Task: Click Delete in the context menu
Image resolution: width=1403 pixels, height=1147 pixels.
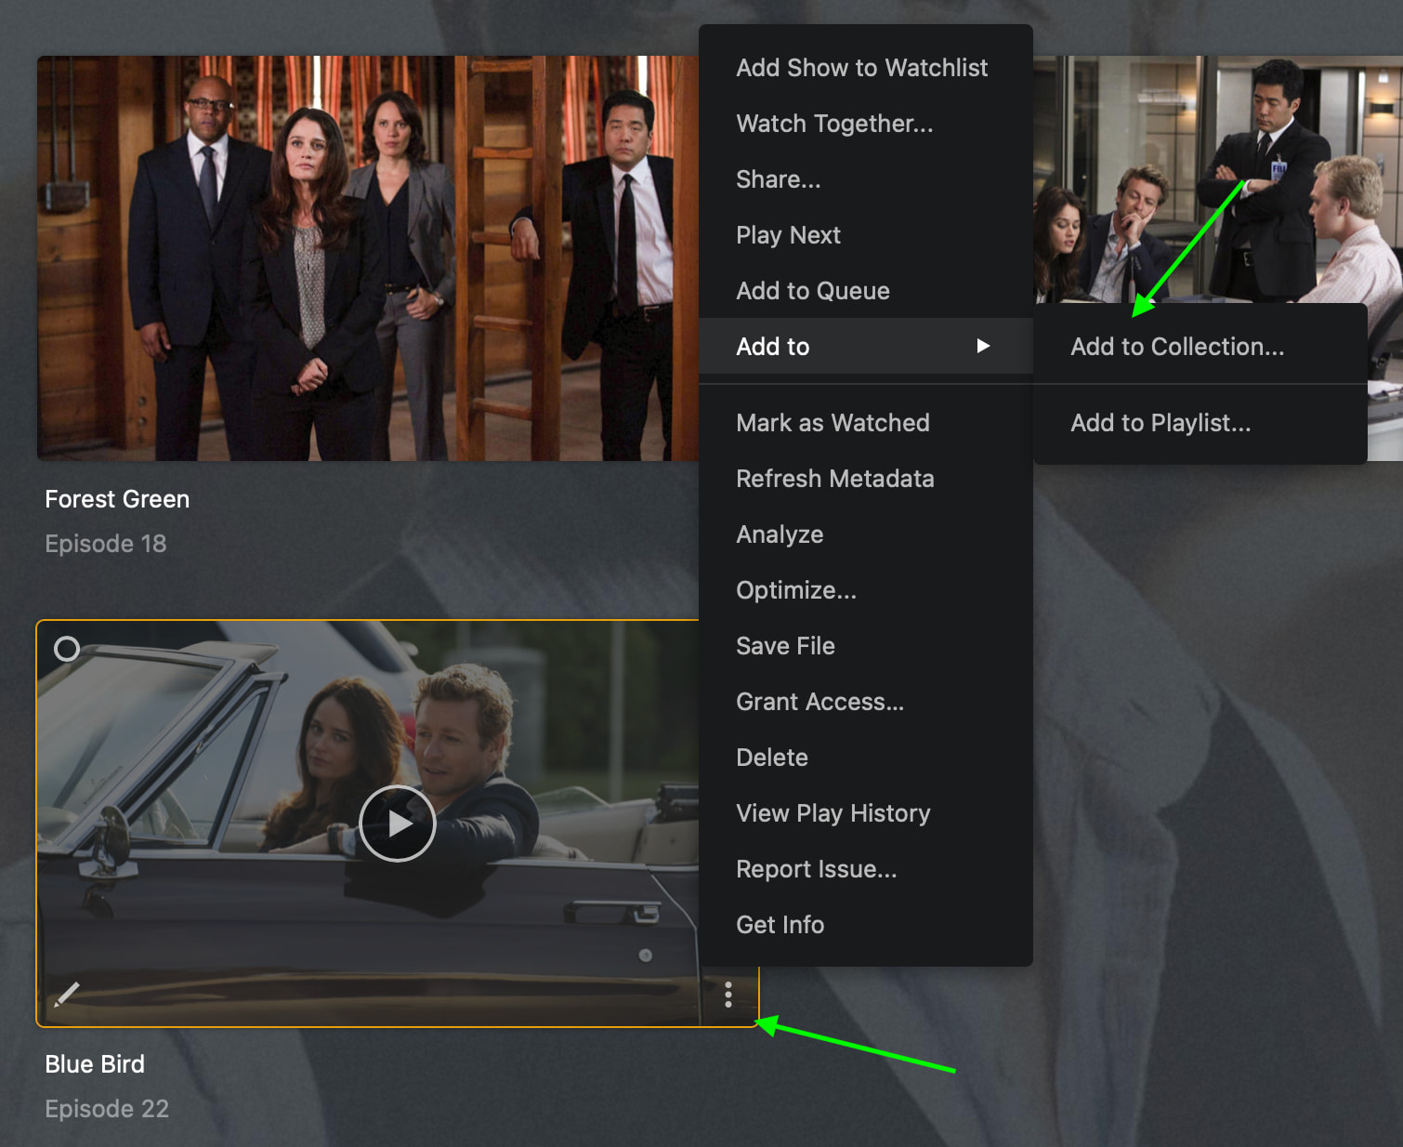Action: click(x=866, y=758)
